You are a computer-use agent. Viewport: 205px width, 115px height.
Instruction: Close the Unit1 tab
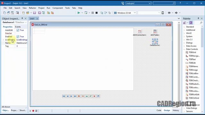coord(37,19)
